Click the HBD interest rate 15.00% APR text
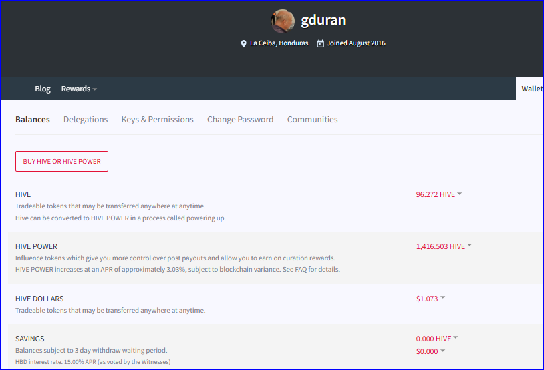The height and width of the screenshot is (370, 544). [93, 362]
